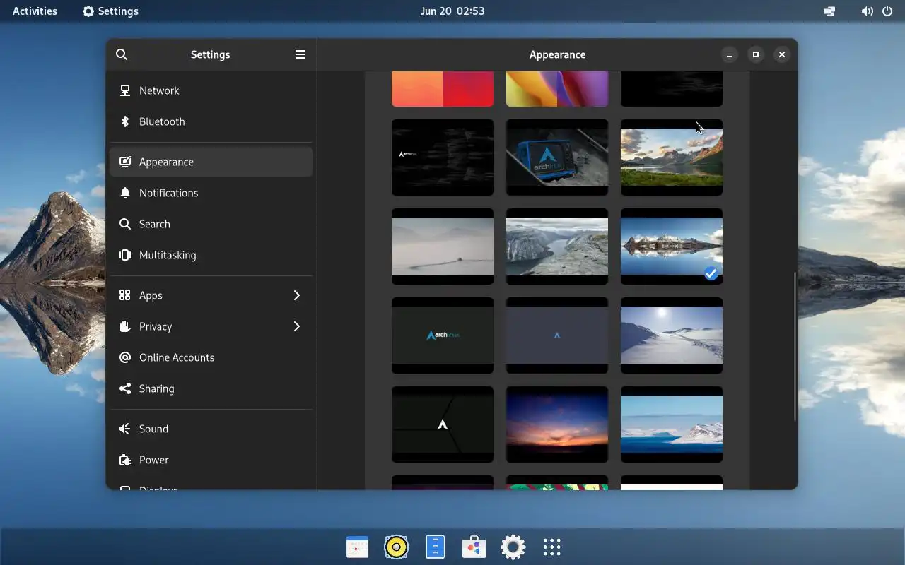Image resolution: width=905 pixels, height=565 pixels.
Task: Go to the Multitasking settings panel
Action: pyautogui.click(x=211, y=255)
